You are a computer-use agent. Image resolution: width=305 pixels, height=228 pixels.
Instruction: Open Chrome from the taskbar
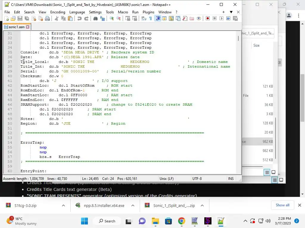(x=181, y=221)
